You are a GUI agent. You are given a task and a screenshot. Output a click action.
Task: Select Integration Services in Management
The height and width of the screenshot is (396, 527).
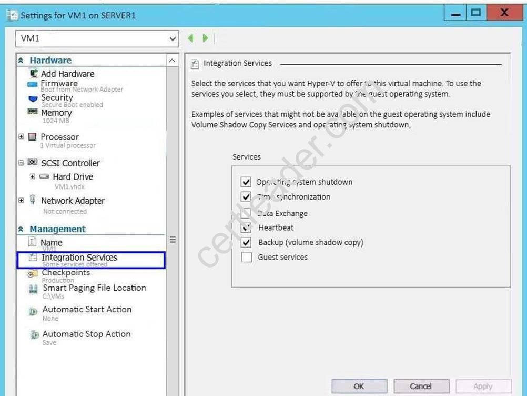pyautogui.click(x=91, y=260)
